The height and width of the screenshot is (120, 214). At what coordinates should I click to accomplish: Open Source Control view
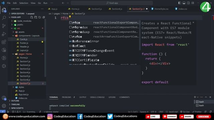tap(4, 26)
